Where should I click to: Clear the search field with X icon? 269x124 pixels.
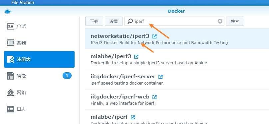point(220,21)
